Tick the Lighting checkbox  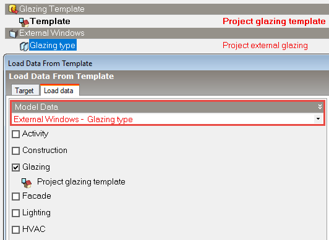coord(15,213)
